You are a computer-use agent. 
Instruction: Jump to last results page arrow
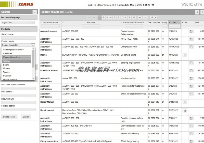pos(145,18)
